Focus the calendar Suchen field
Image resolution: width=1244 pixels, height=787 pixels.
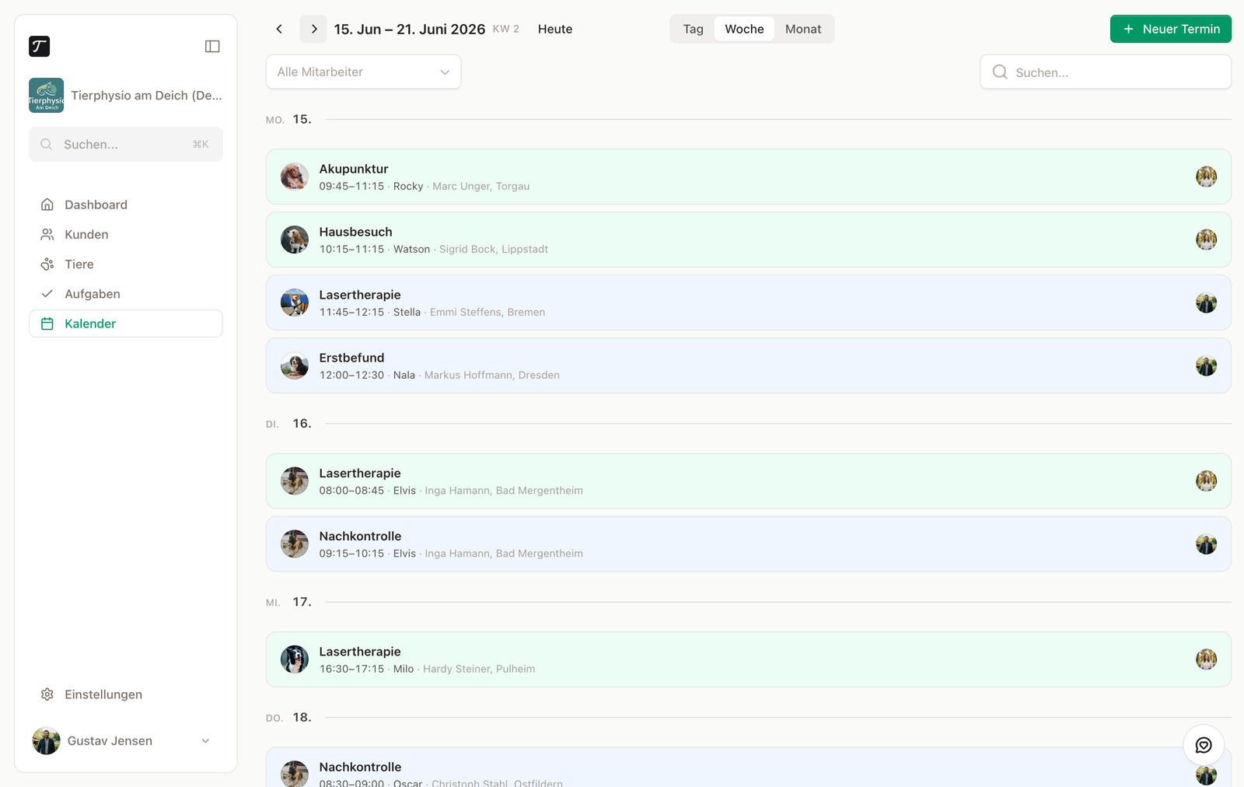click(x=1106, y=72)
